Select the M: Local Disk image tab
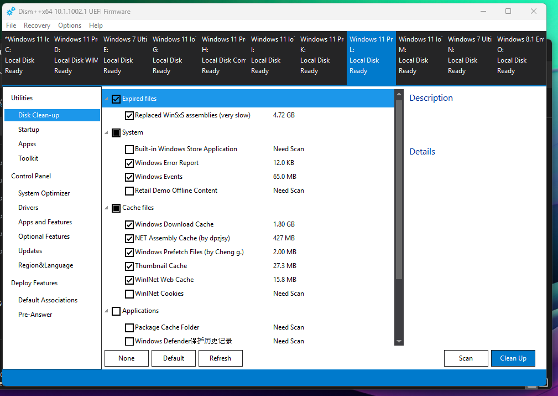The width and height of the screenshot is (558, 396). point(421,58)
